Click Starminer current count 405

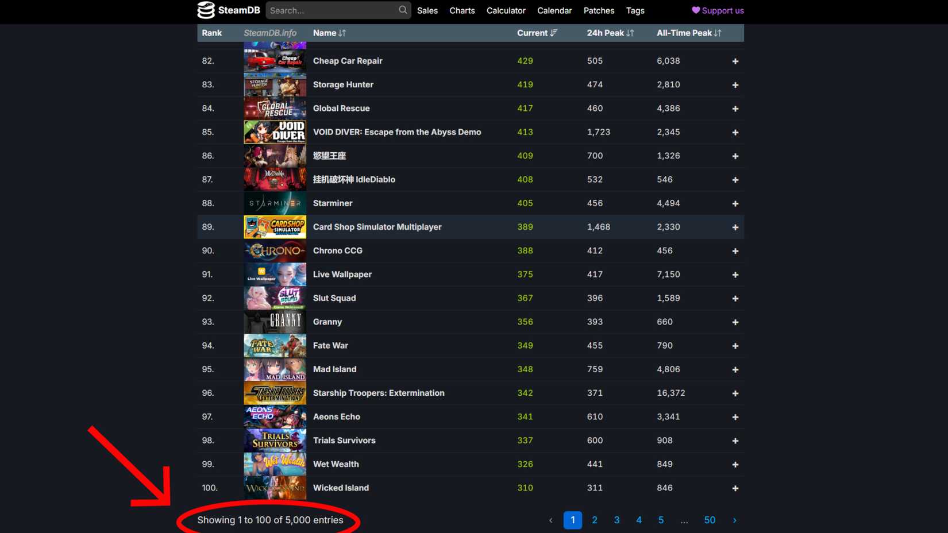(525, 203)
